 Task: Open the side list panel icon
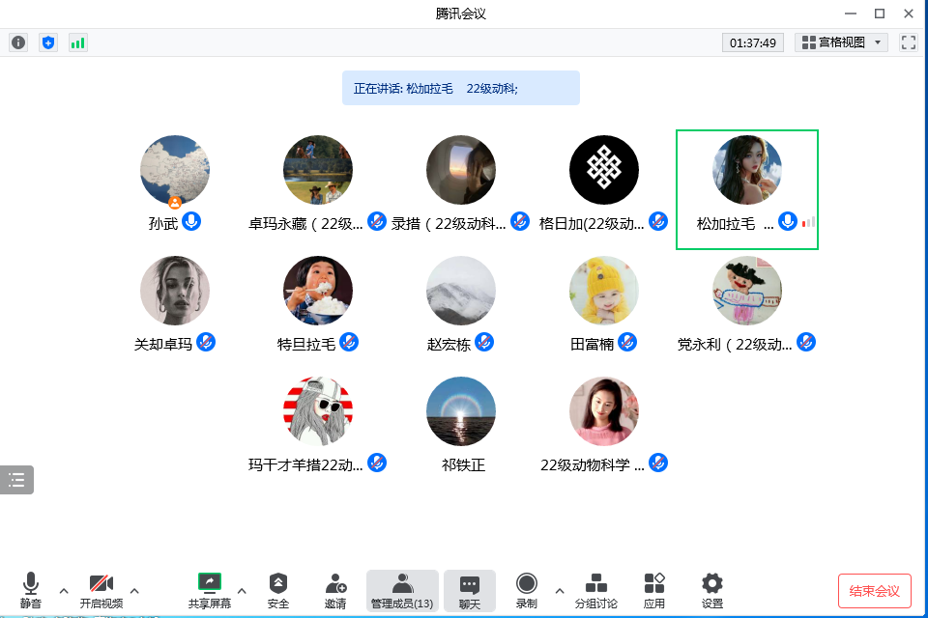click(16, 480)
